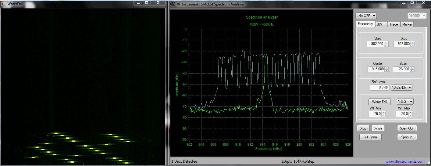
Task: Click the Stop sweep button
Action: click(x=363, y=128)
